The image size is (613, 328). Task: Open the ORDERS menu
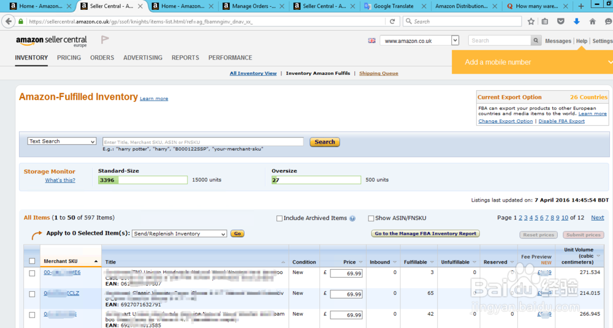coord(102,58)
